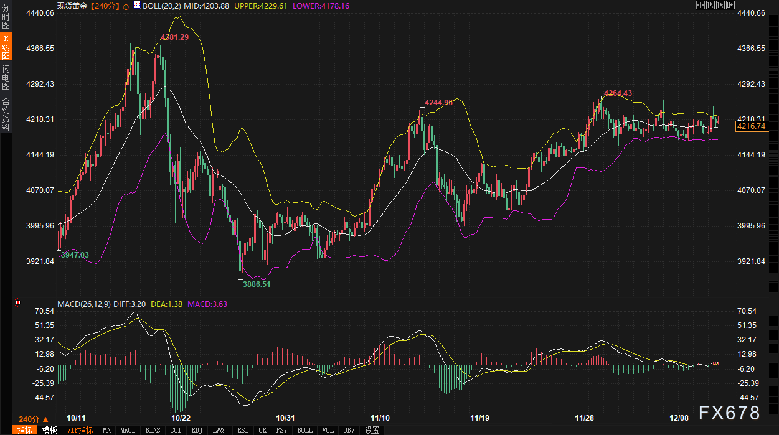Open 合约资料 contract info tab
The image size is (779, 435).
[x=6, y=115]
